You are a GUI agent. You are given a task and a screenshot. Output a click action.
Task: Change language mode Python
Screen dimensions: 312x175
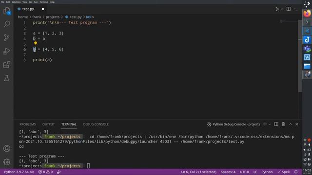[x=267, y=172]
